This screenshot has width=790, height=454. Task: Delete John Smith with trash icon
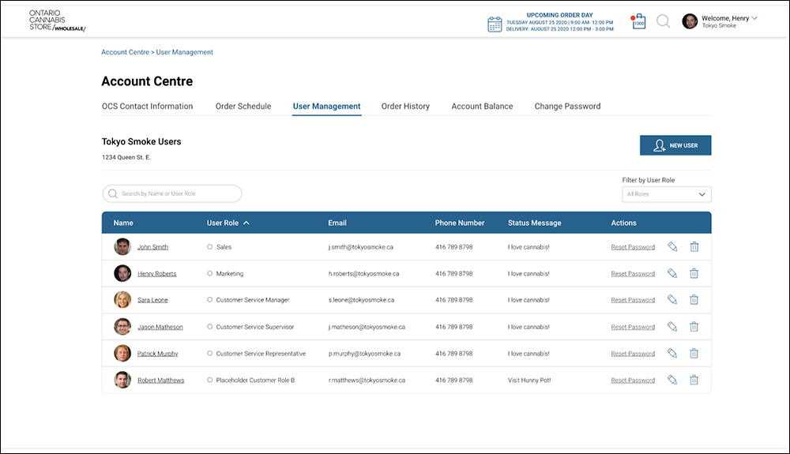point(694,246)
